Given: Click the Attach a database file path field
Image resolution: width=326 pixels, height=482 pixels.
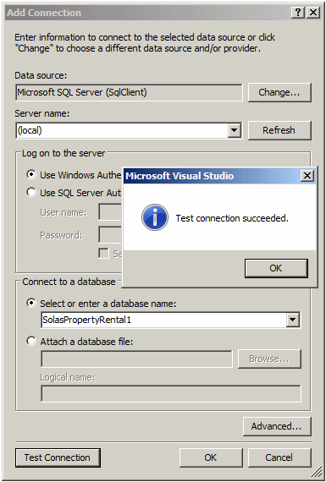Looking at the screenshot, I should (x=136, y=359).
